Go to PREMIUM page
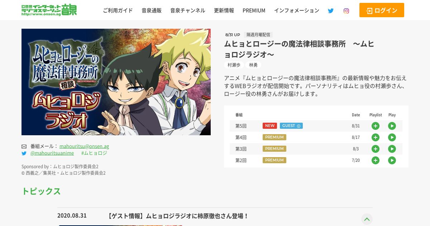Image resolution: width=430 pixels, height=226 pixels. tap(254, 10)
